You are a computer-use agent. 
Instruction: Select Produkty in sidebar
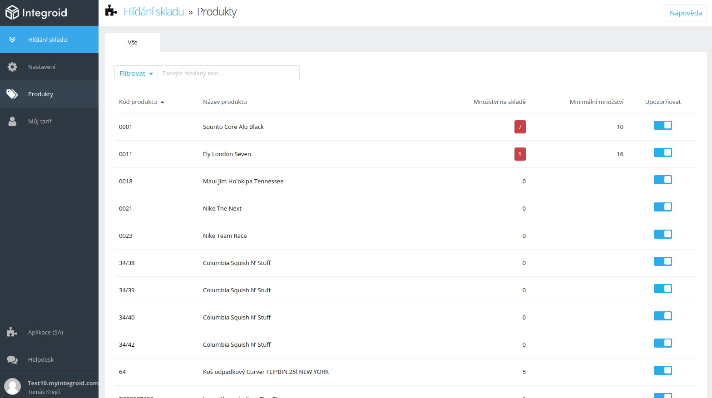click(49, 94)
